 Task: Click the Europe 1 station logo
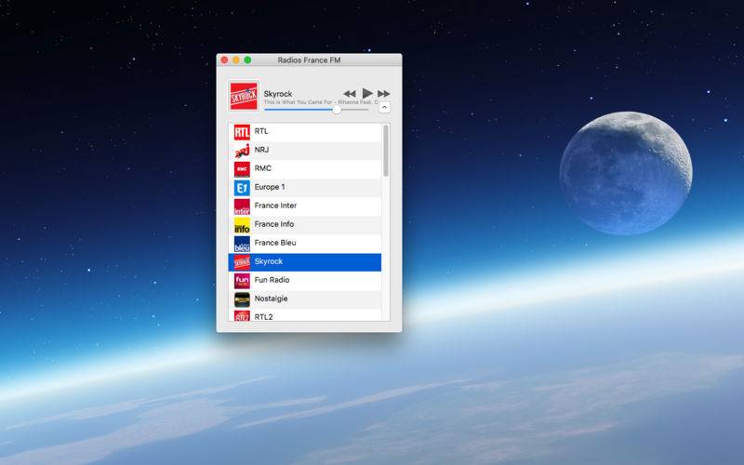[x=242, y=189]
